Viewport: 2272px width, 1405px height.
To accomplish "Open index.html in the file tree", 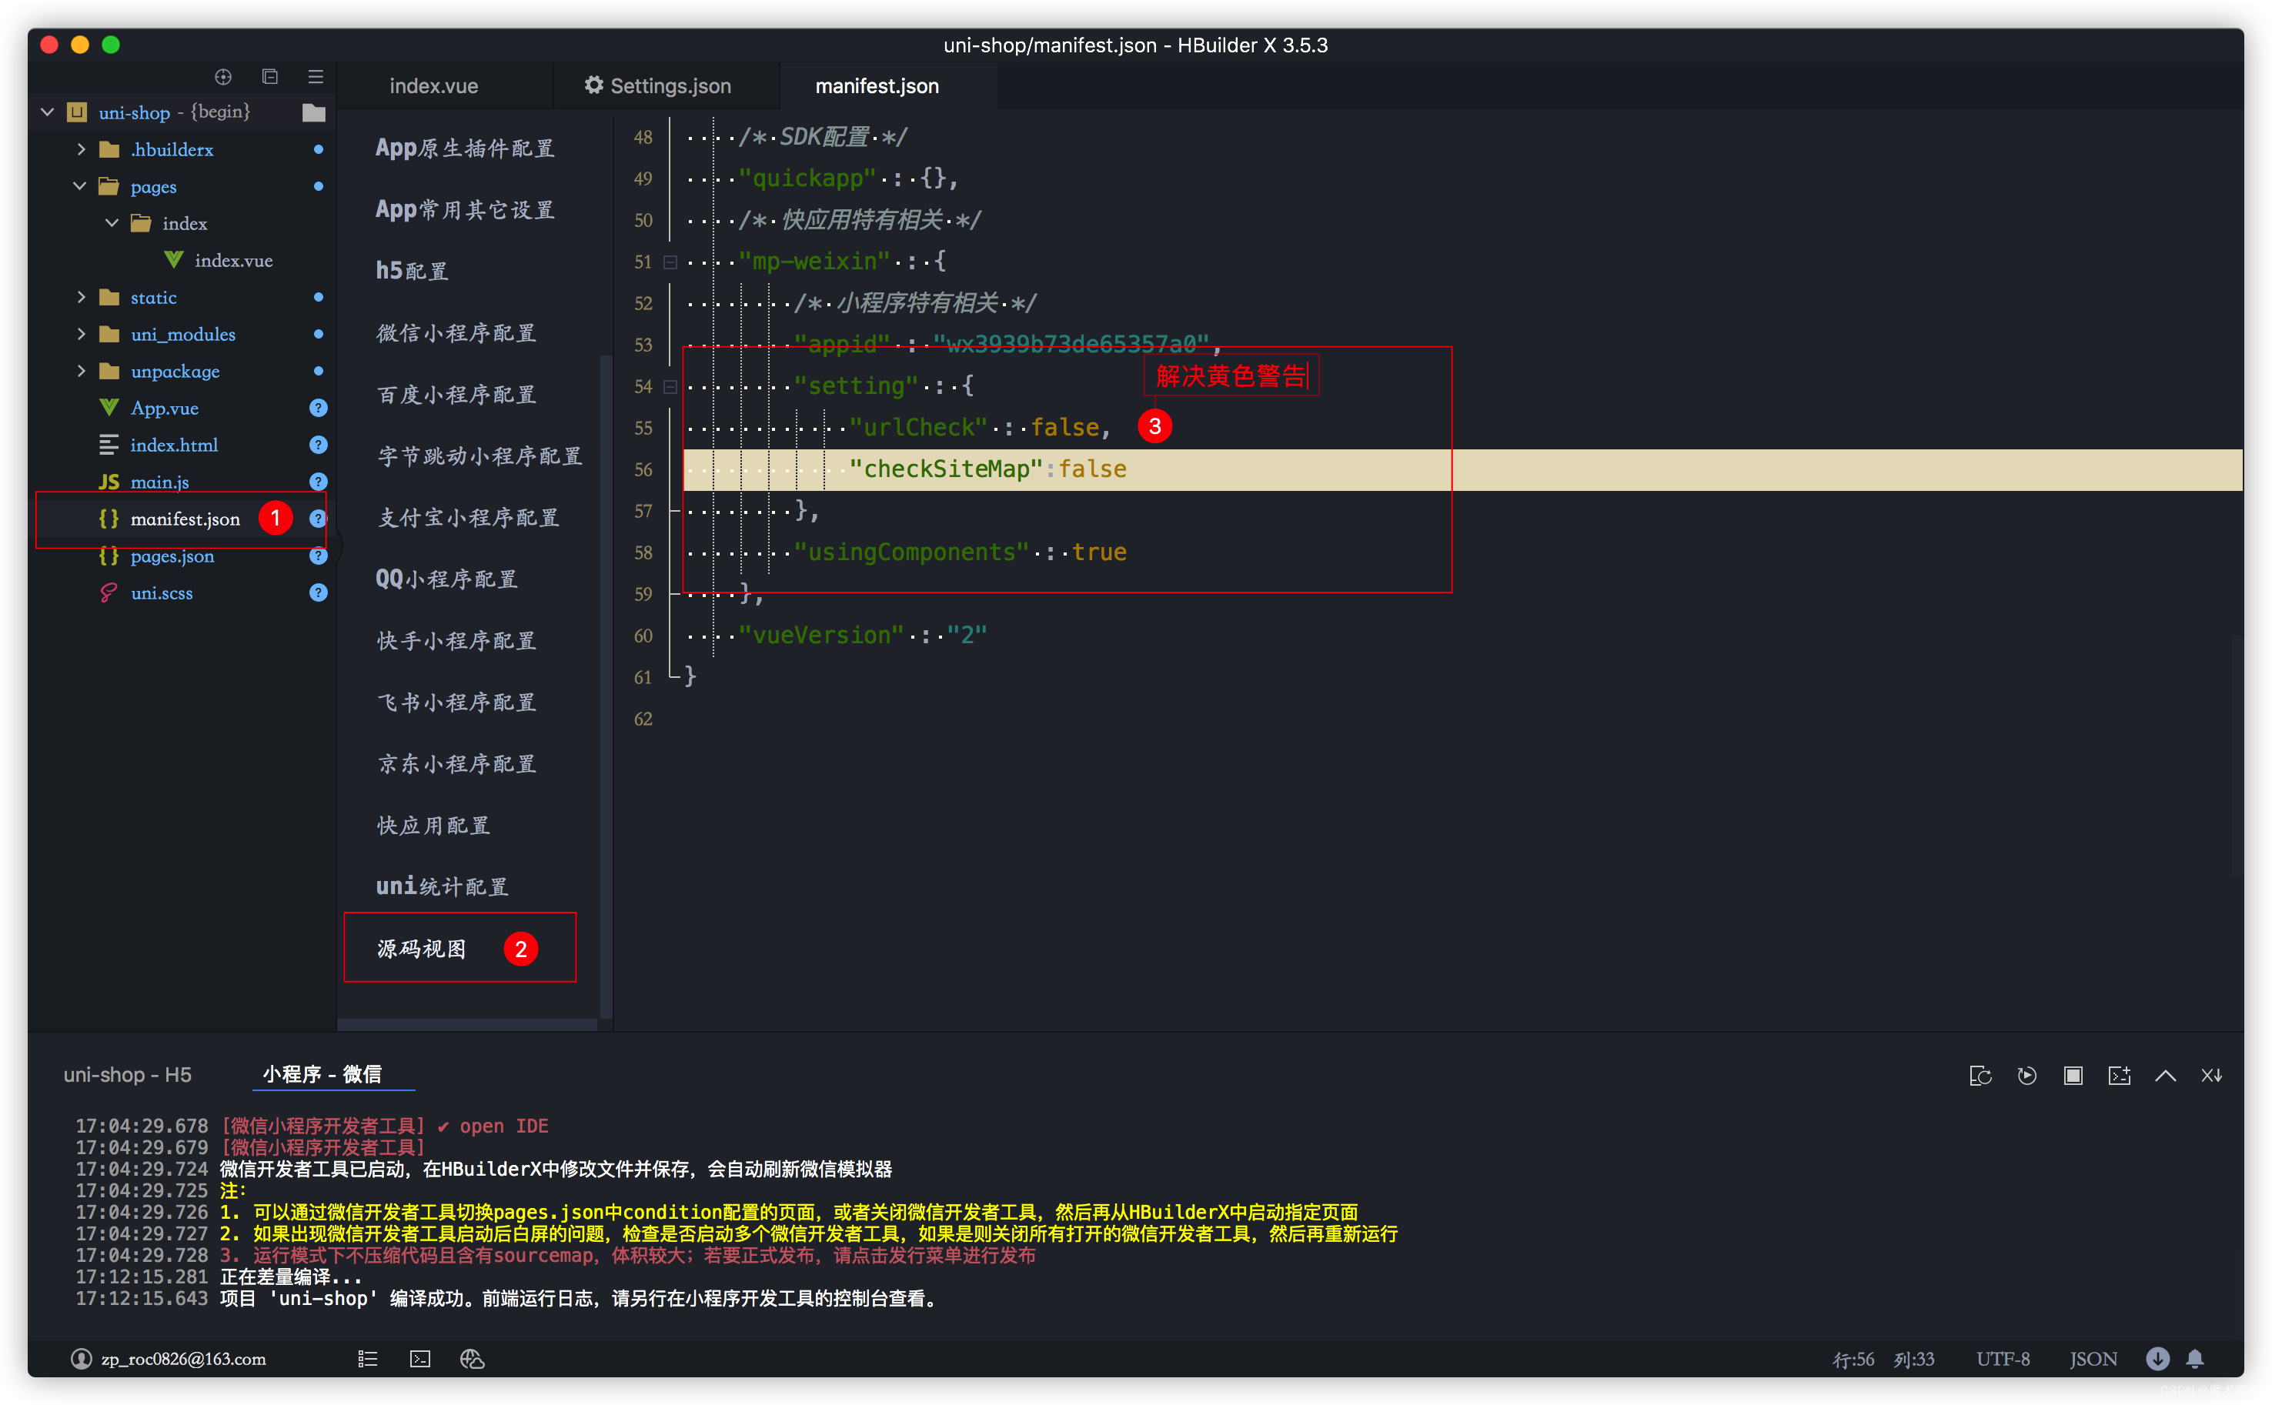I will click(174, 445).
